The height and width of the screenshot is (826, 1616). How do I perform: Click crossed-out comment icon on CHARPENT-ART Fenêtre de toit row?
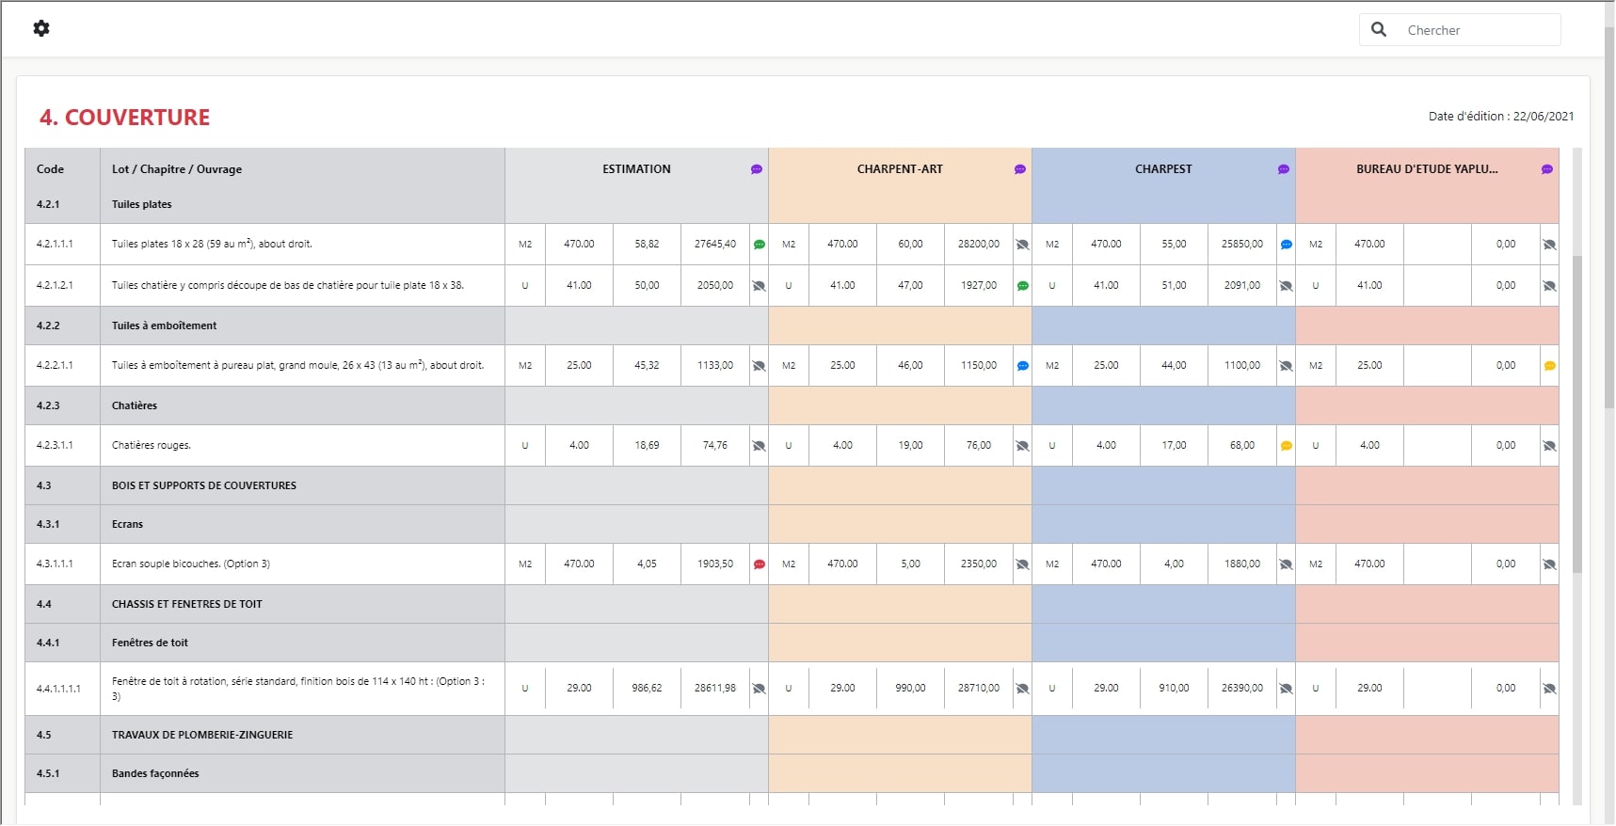click(1023, 689)
